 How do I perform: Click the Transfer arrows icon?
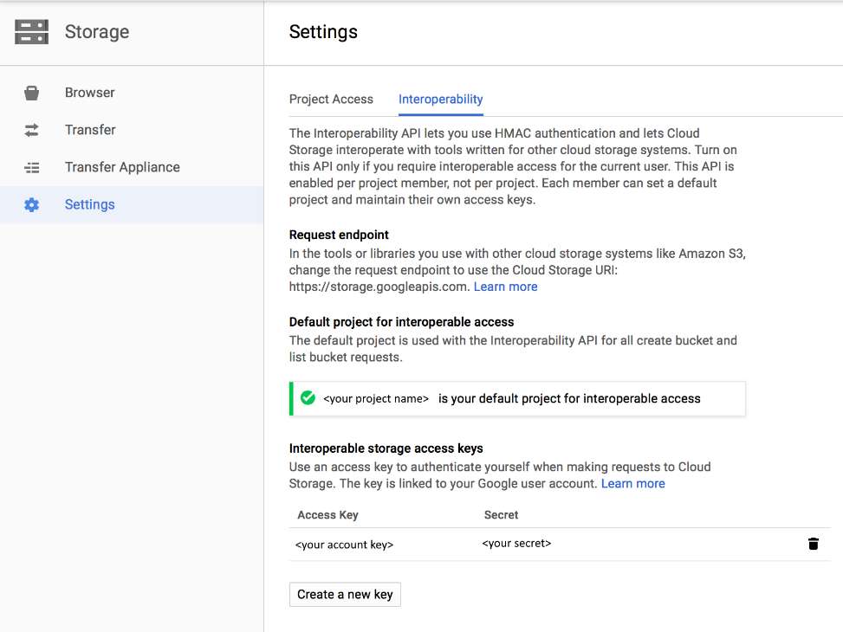(x=32, y=130)
